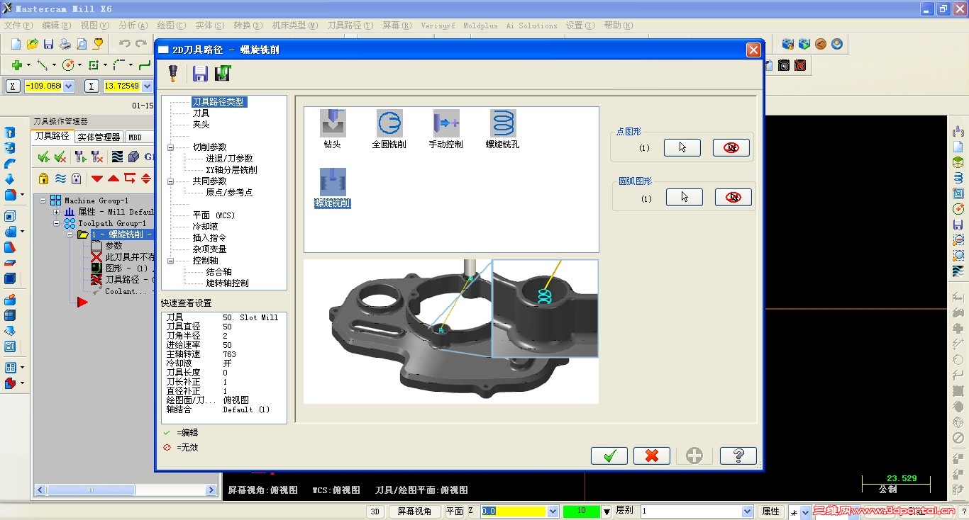Save the file from the main toolbar
Image resolution: width=969 pixels, height=520 pixels.
click(x=48, y=44)
